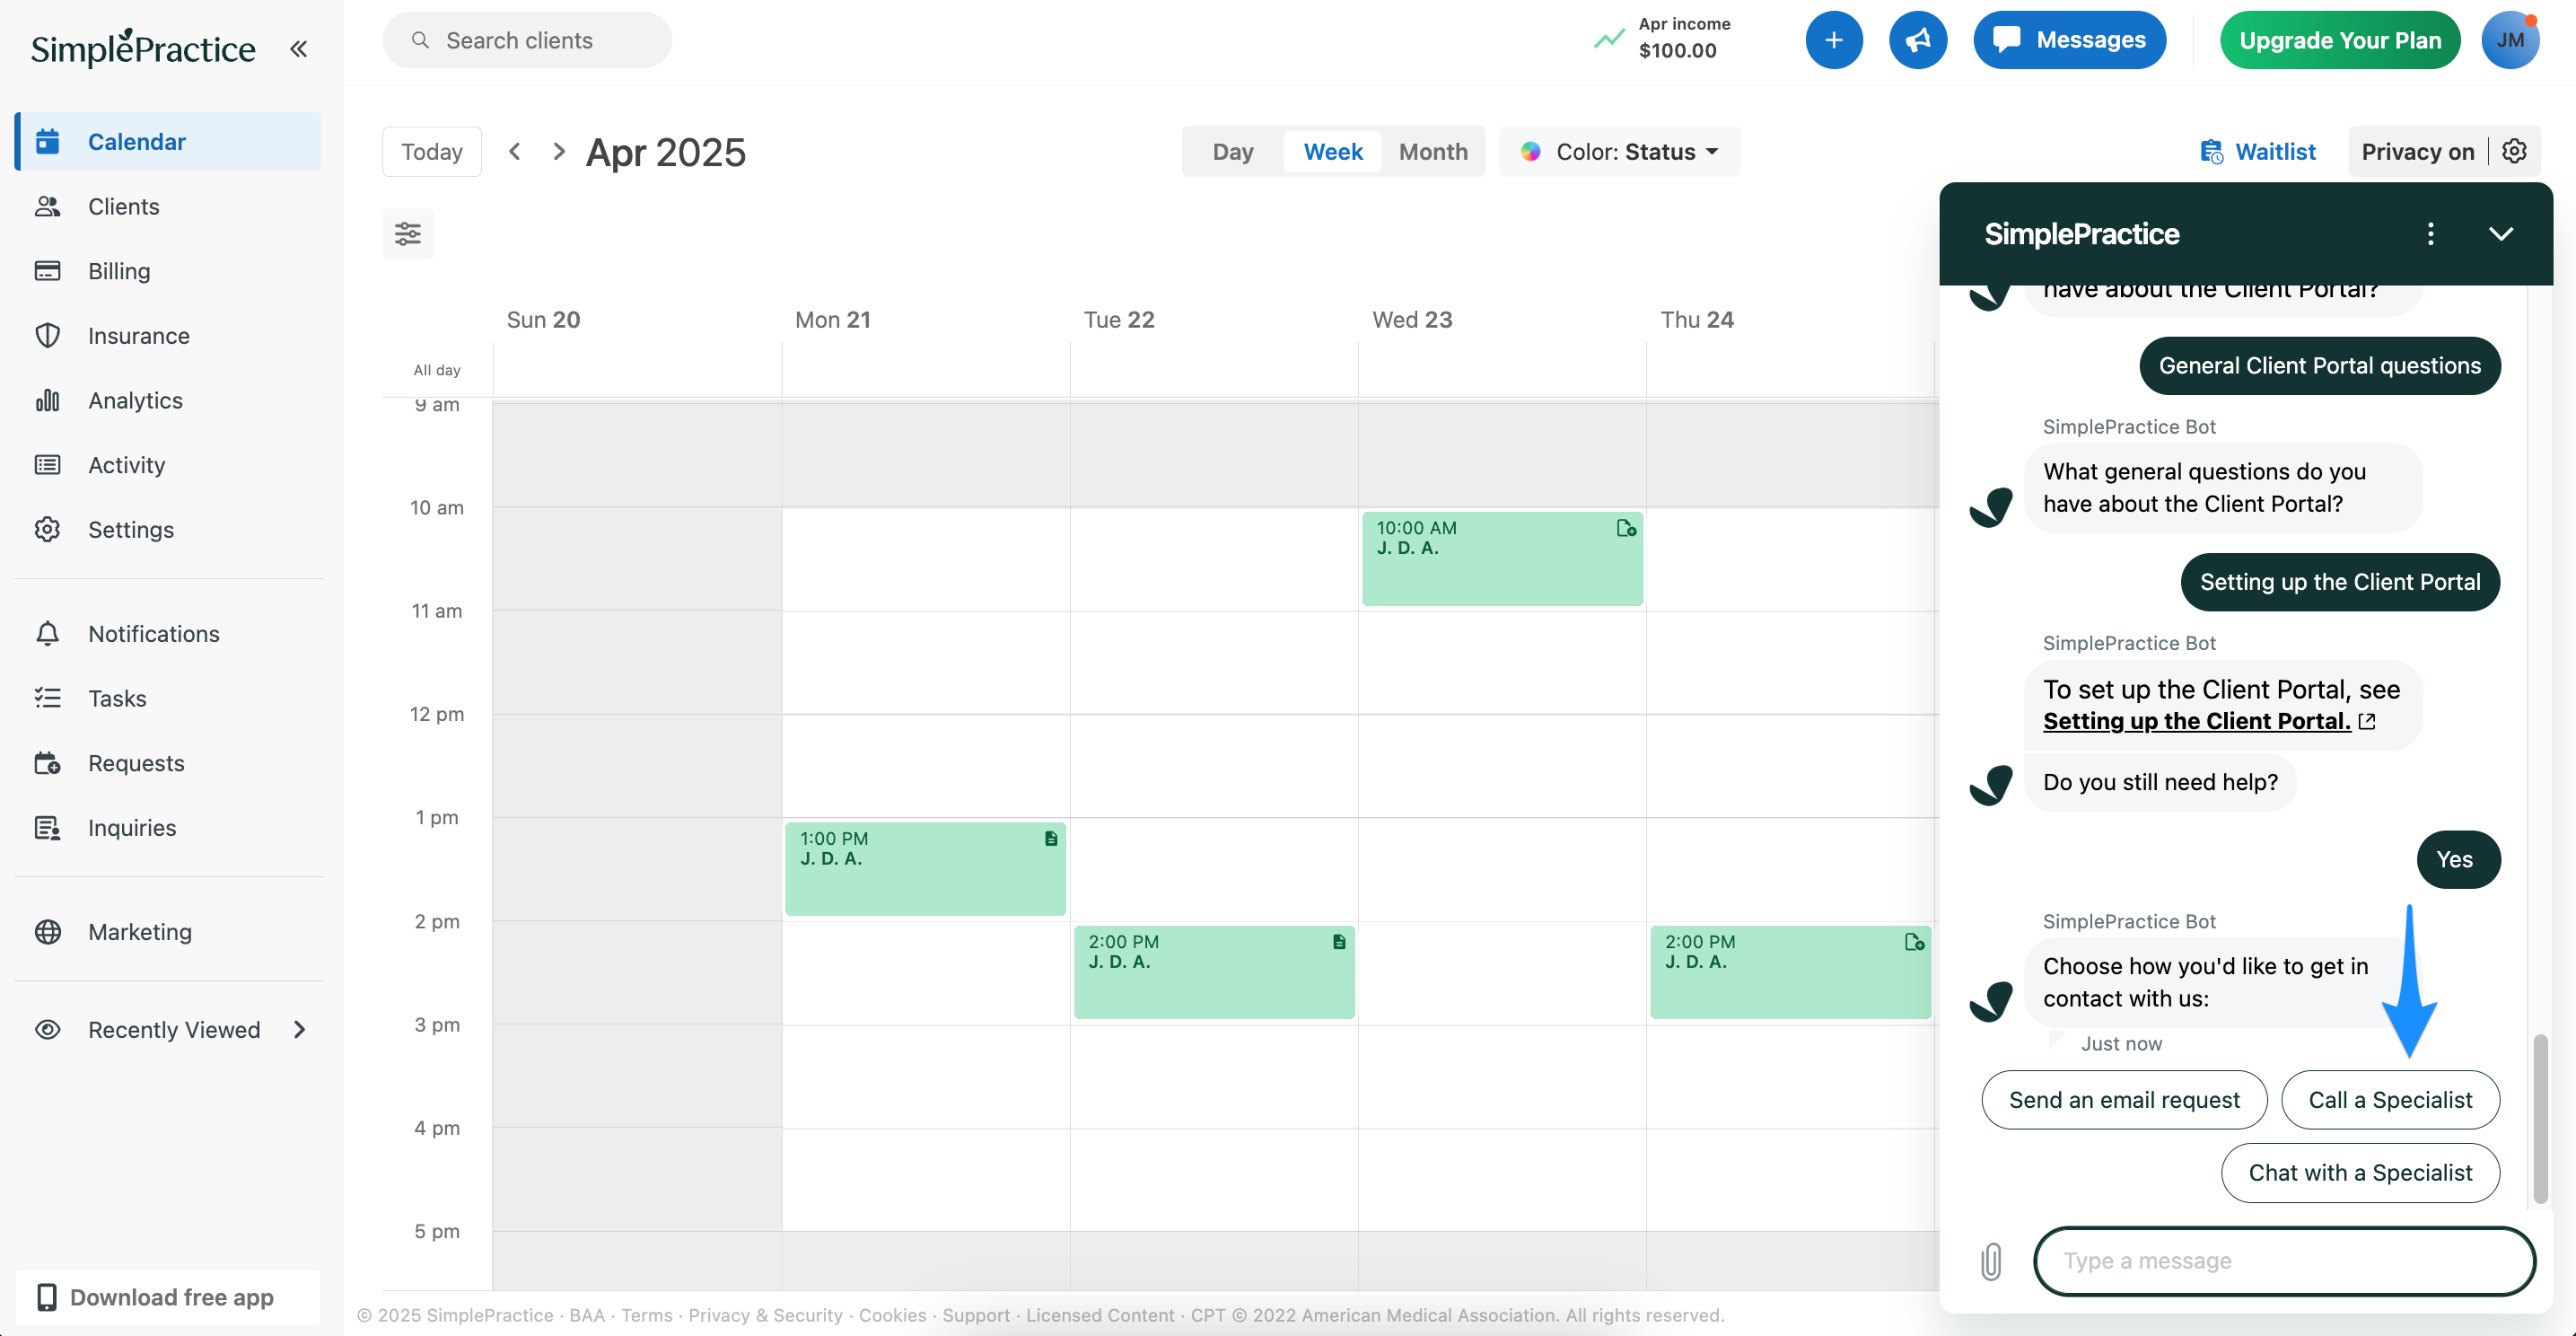This screenshot has height=1336, width=2576.
Task: Click Upgrade Your Plan button
Action: coord(2340,40)
